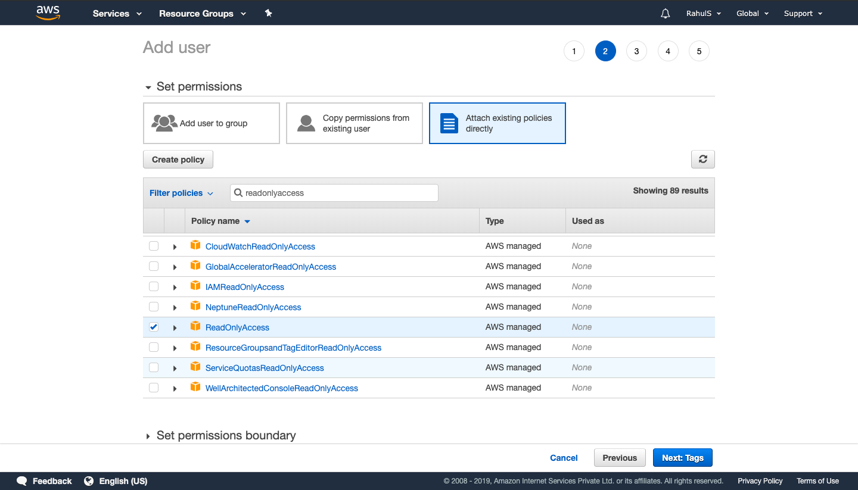Choose Copy permissions from existing user
Image resolution: width=858 pixels, height=490 pixels.
click(354, 123)
